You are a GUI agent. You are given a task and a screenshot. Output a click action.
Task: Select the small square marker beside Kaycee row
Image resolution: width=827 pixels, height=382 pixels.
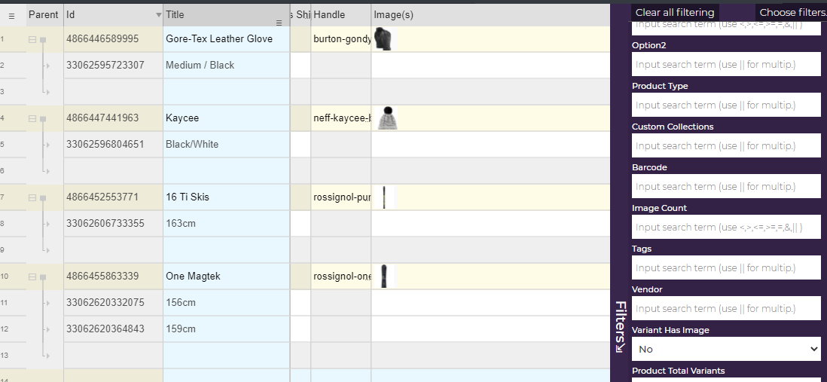[43, 118]
